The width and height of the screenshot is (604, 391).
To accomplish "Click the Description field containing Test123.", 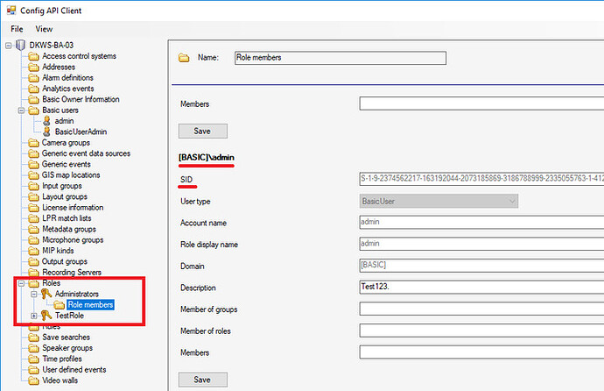I will tap(481, 287).
